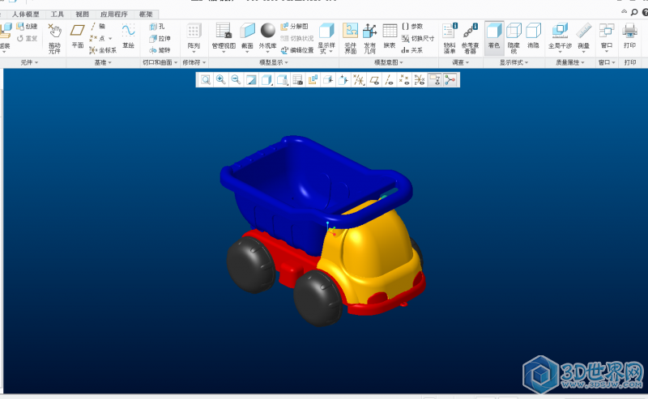
Task: Click the Zoom In magnifier icon
Action: [220, 79]
